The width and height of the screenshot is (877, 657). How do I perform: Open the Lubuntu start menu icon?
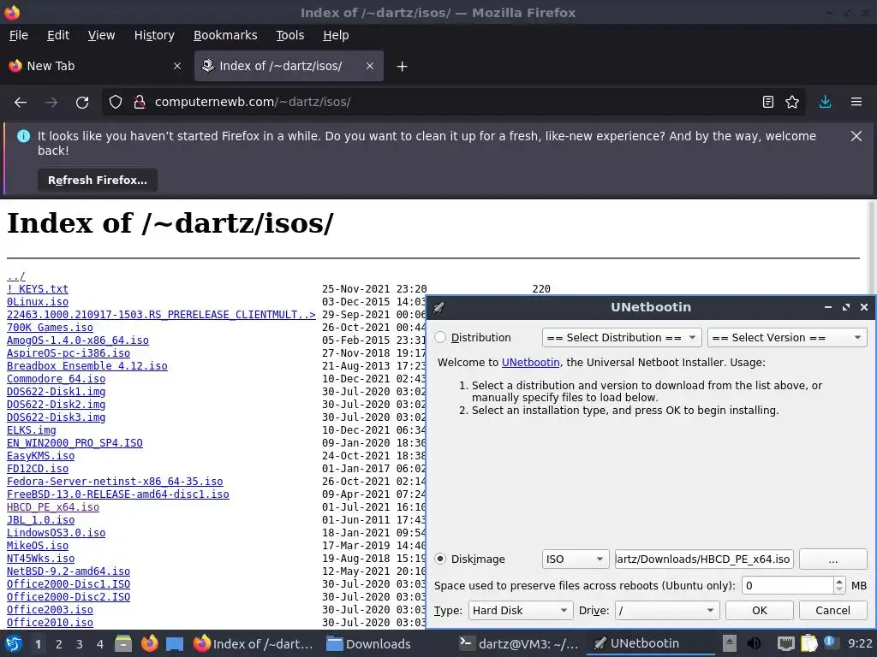point(14,644)
